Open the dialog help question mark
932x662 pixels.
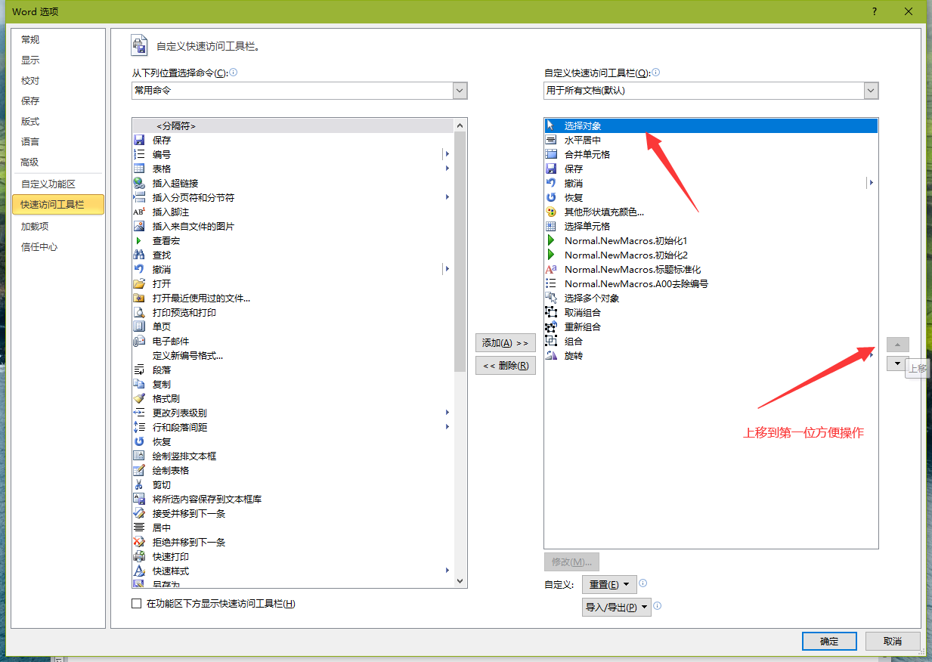click(874, 11)
